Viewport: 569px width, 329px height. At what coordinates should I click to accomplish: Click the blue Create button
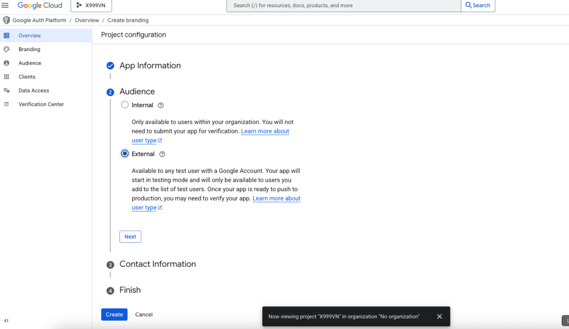pyautogui.click(x=114, y=315)
